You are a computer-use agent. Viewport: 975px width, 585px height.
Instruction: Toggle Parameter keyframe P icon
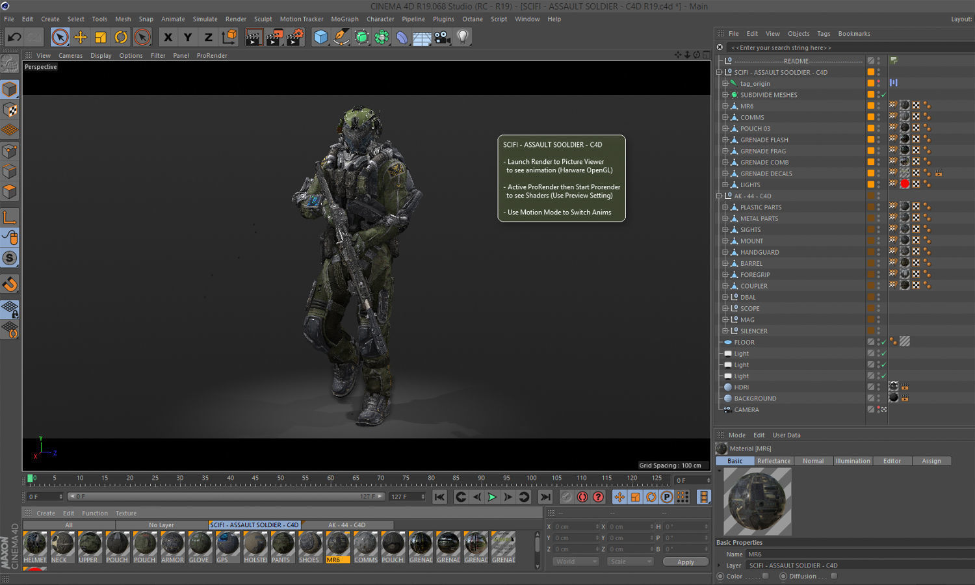(667, 497)
